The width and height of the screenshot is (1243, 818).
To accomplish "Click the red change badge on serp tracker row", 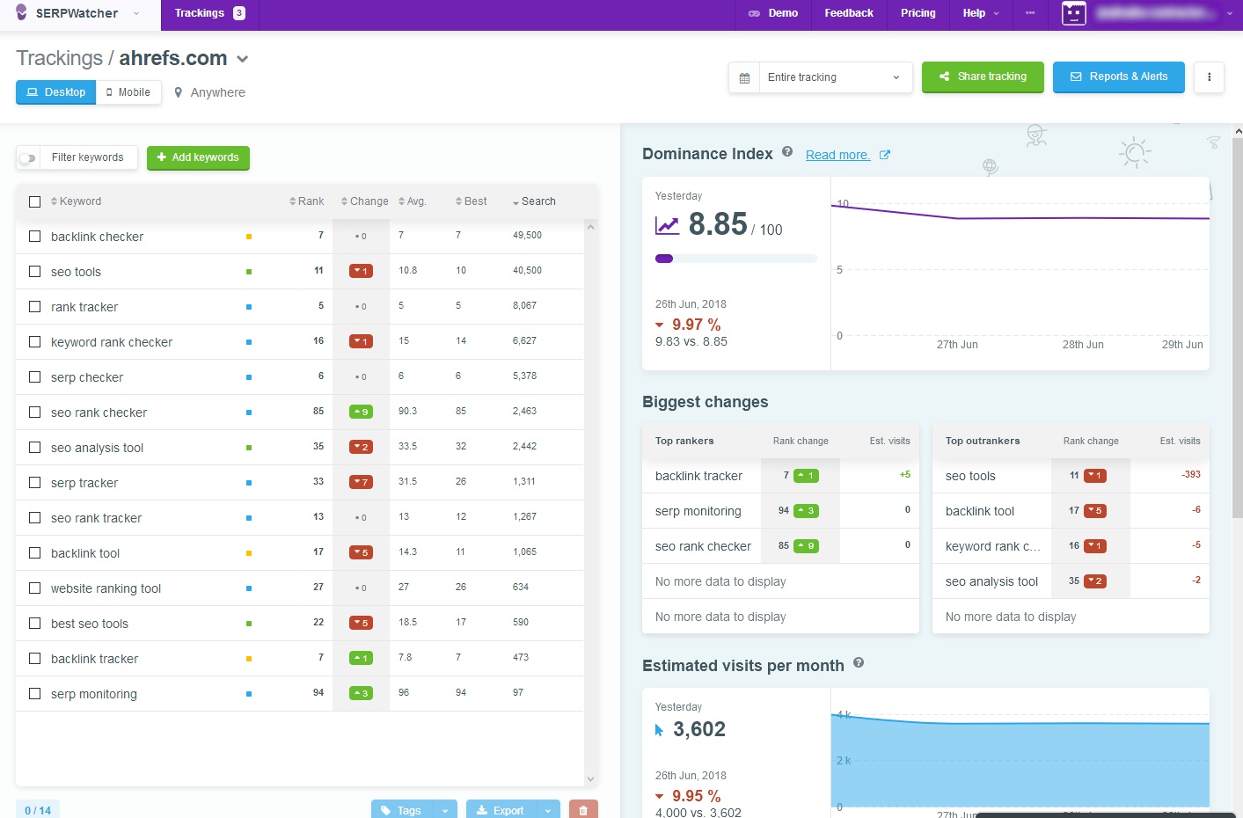I will [361, 482].
